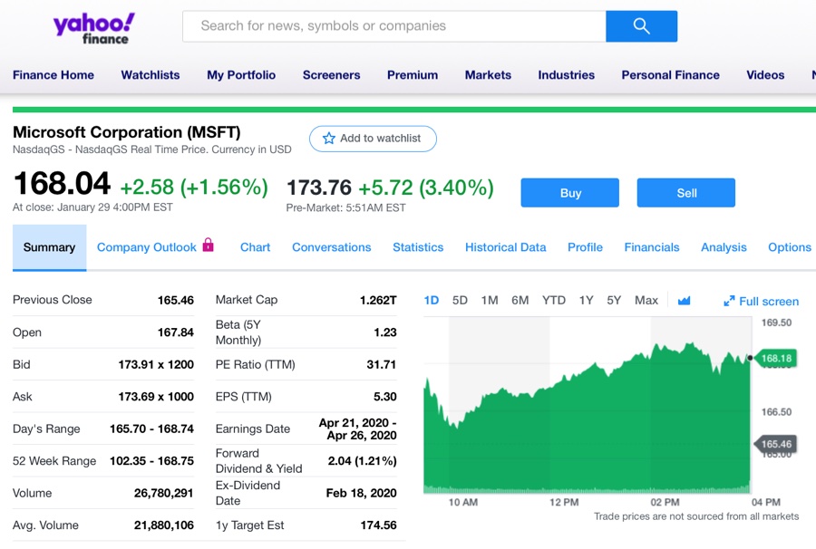816x549 pixels.
Task: Click the 168.18 price marker on chart
Action: tap(775, 359)
